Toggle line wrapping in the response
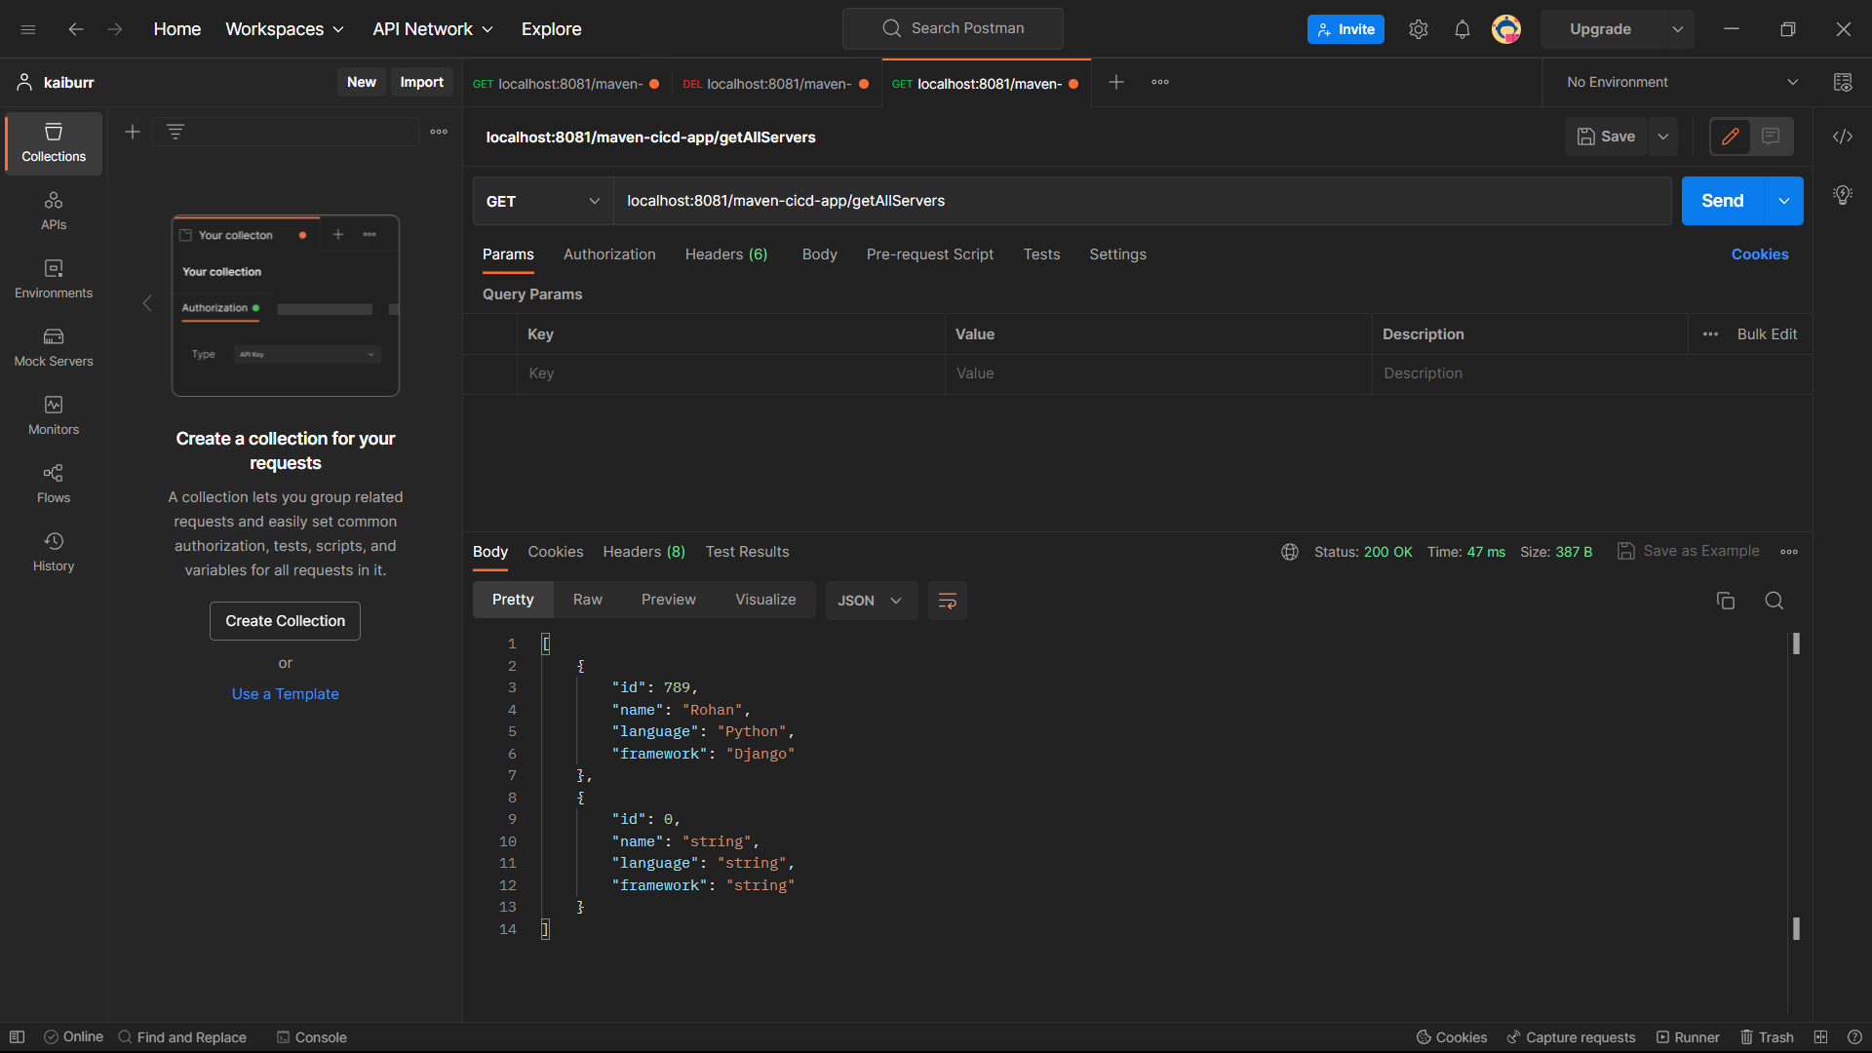Viewport: 1872px width, 1053px height. pos(947,601)
